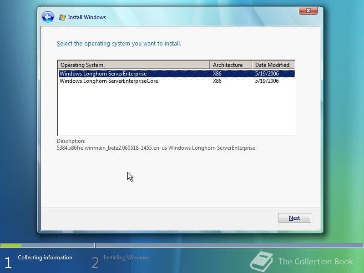Click the Install Windows title text
The image size is (364, 273).
click(87, 17)
